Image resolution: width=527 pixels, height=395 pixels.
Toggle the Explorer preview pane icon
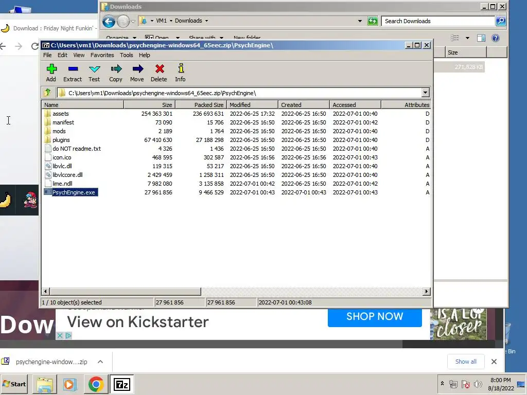point(481,38)
